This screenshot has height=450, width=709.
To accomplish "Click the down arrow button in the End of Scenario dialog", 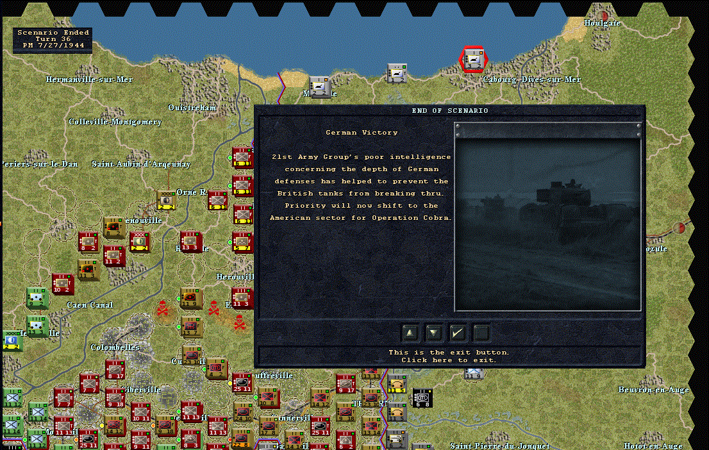I will point(433,333).
